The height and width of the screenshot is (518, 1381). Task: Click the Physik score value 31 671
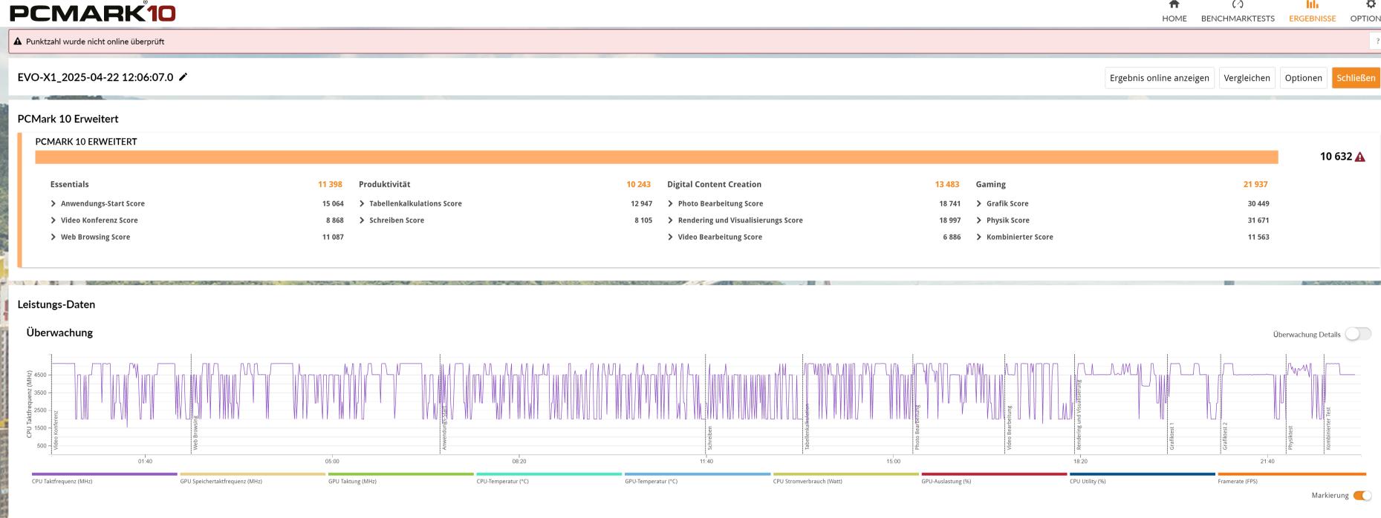point(1258,220)
